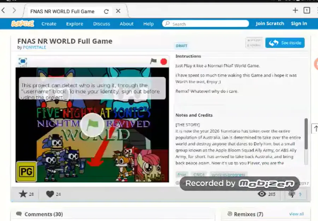Viewport: 318px width, 221px height.
Task: Go back with the browser back arrow
Action: tap(3, 10)
